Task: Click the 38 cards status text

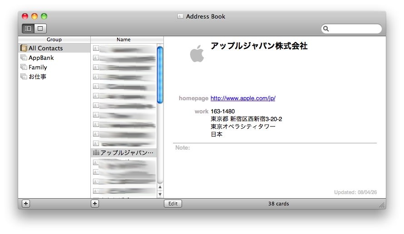Action: 279,204
